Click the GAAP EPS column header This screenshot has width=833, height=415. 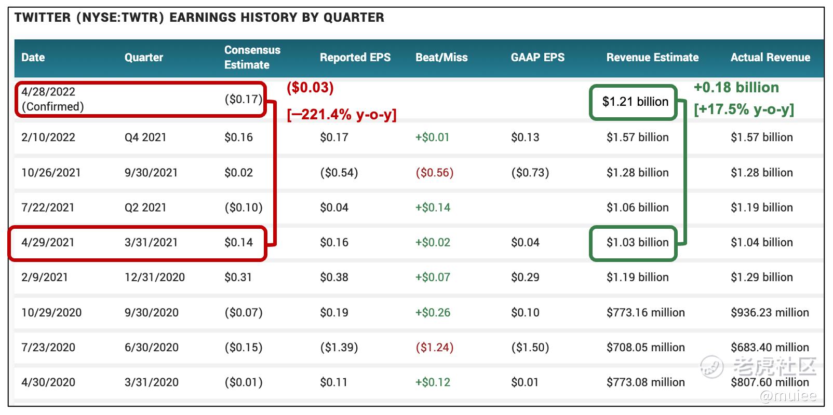[x=538, y=58]
